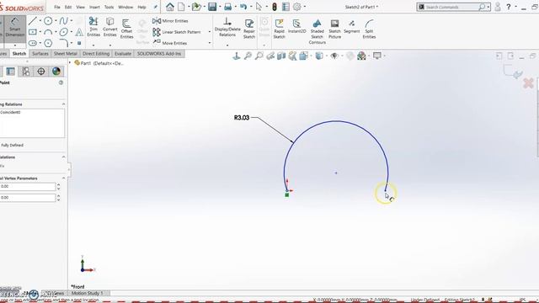Click the Search Commands field
539x303 pixels.
(x=452, y=7)
